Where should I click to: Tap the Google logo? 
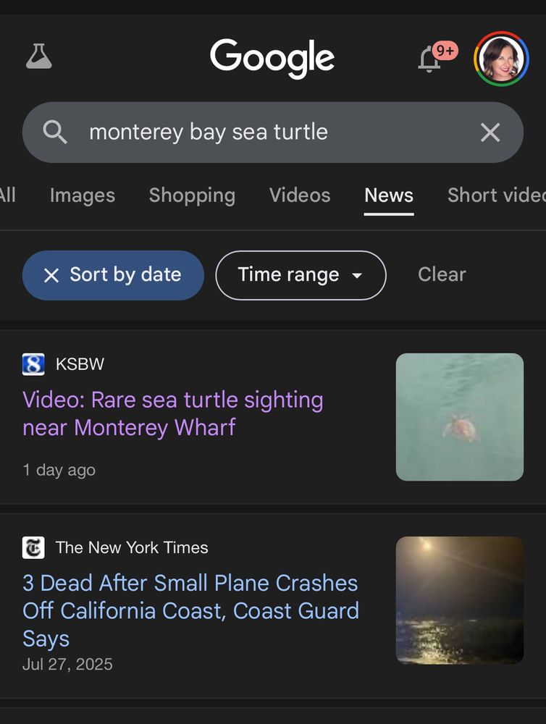(272, 58)
